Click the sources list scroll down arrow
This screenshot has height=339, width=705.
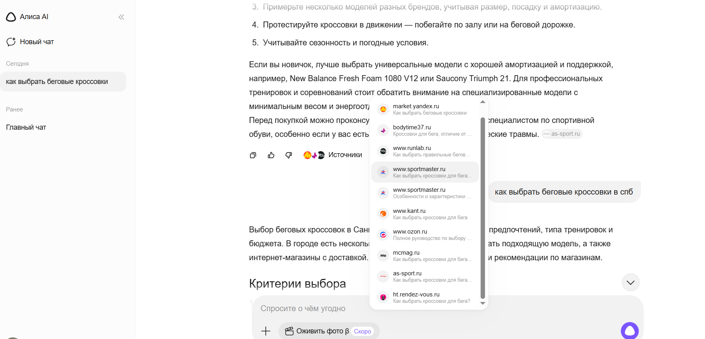(483, 303)
